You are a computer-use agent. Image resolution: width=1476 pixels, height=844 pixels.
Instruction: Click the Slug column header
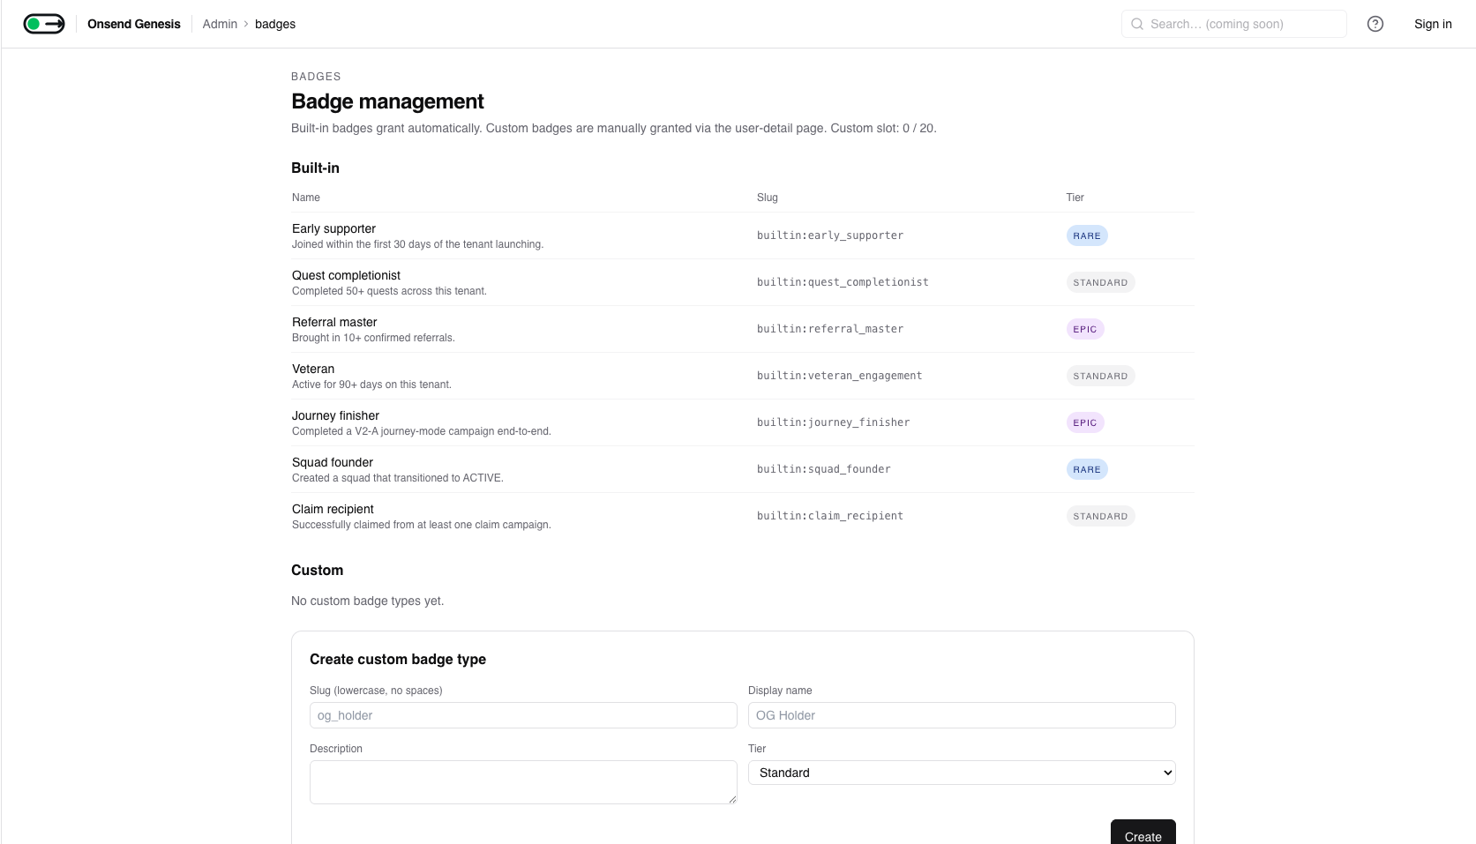(x=768, y=198)
